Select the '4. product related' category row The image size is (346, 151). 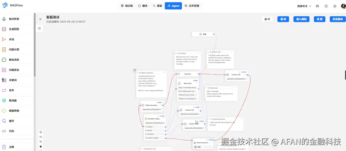(155, 138)
